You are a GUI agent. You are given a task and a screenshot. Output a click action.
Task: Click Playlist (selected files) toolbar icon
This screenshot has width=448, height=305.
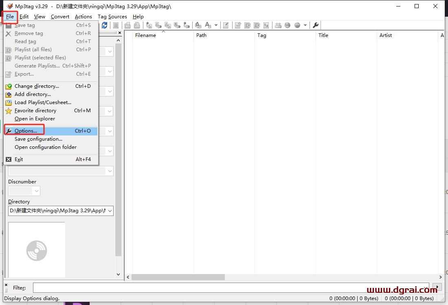[x=257, y=25]
